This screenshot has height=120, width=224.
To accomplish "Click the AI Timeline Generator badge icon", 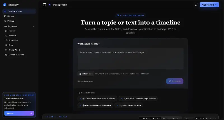I will [x=118, y=15].
